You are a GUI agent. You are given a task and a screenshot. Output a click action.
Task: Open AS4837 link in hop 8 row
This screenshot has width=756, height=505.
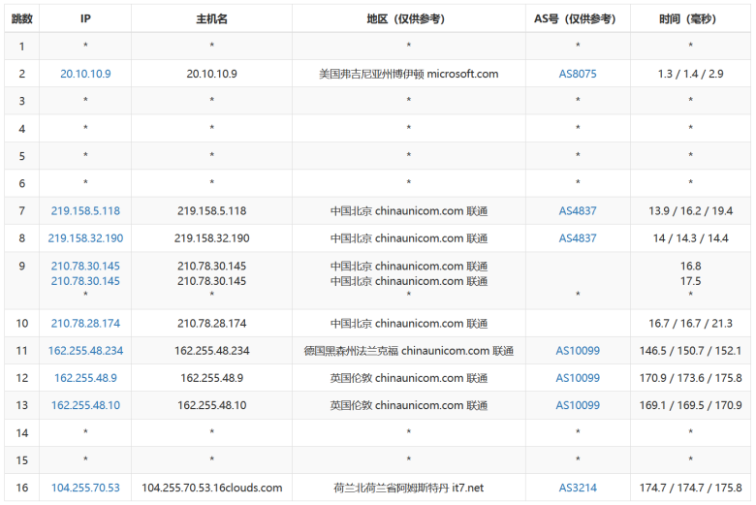coord(578,238)
